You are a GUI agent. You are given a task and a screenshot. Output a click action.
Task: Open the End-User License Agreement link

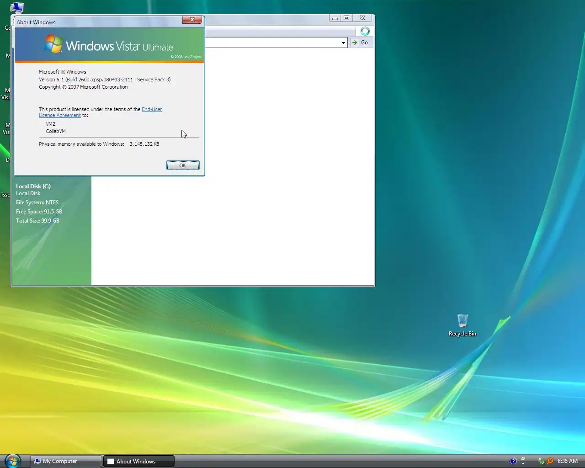click(x=101, y=112)
